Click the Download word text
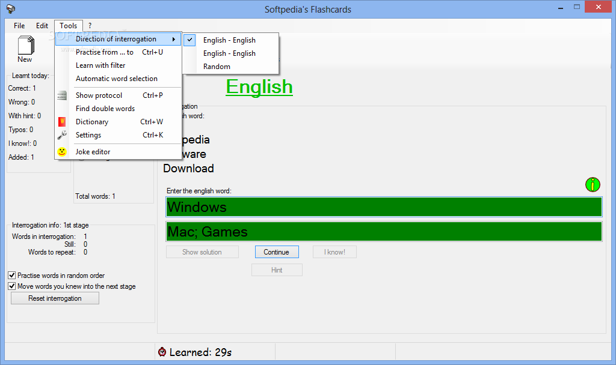 coord(188,169)
